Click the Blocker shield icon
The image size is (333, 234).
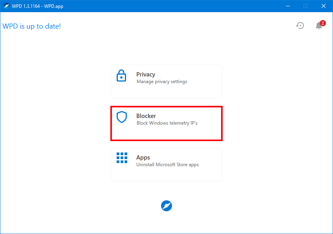(122, 117)
